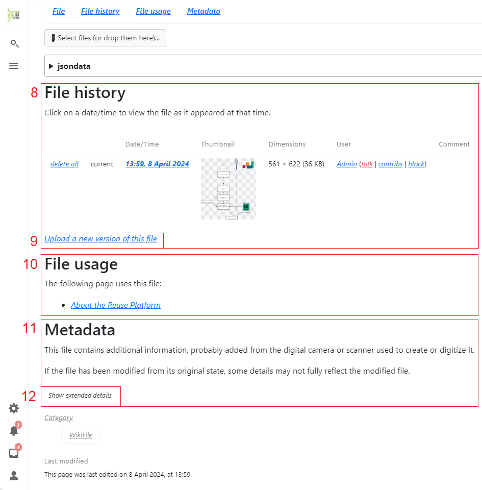The height and width of the screenshot is (490, 482).
Task: Click the delete all link
Action: click(x=64, y=164)
